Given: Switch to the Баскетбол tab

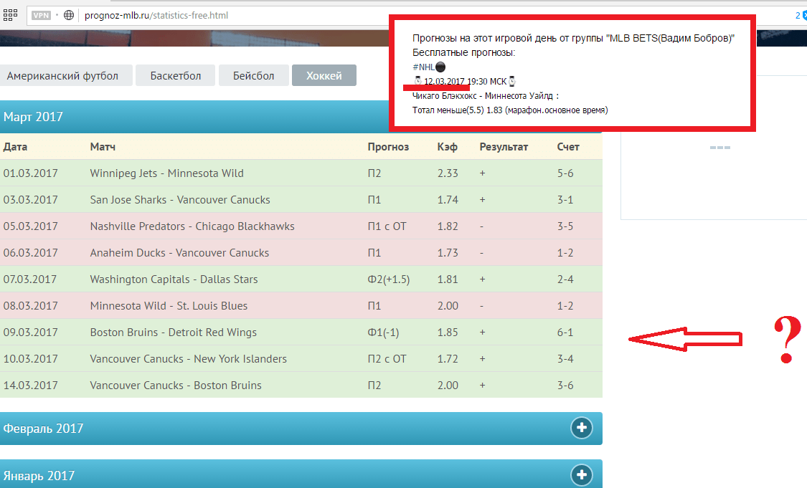Looking at the screenshot, I should click(x=176, y=75).
